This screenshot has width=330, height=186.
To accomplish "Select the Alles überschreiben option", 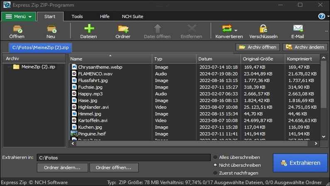I will (215, 157).
